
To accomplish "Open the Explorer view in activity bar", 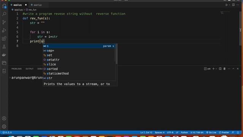I will tap(4, 6).
